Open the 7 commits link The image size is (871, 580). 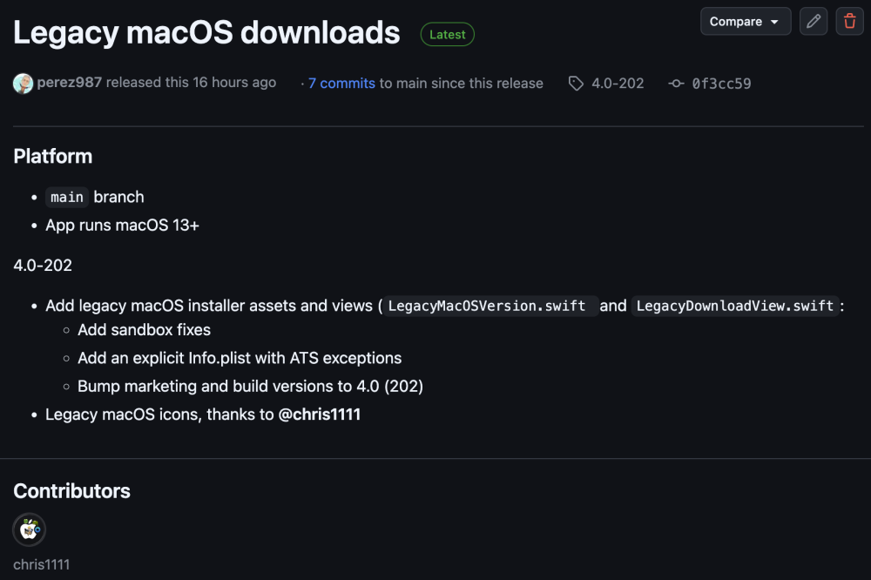(x=341, y=84)
